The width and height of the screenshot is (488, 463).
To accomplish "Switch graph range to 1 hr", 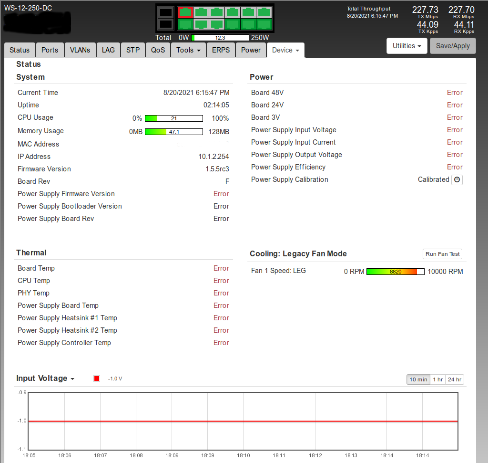I will pos(437,379).
